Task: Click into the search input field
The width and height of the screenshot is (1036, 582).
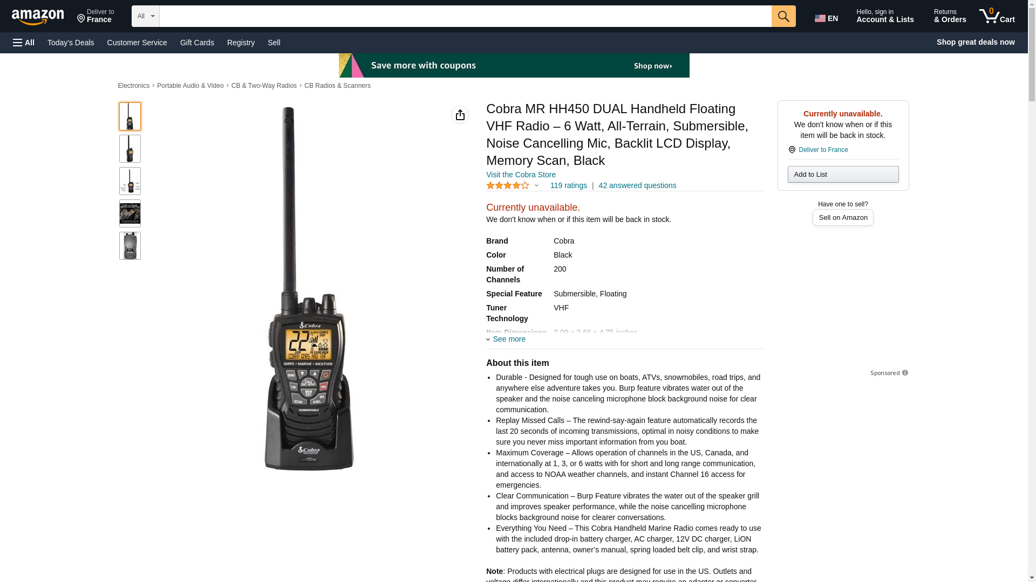Action: click(465, 16)
